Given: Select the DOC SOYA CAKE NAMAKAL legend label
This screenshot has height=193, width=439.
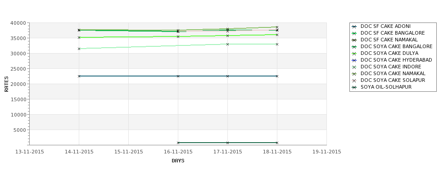Looking at the screenshot, I should [393, 73].
